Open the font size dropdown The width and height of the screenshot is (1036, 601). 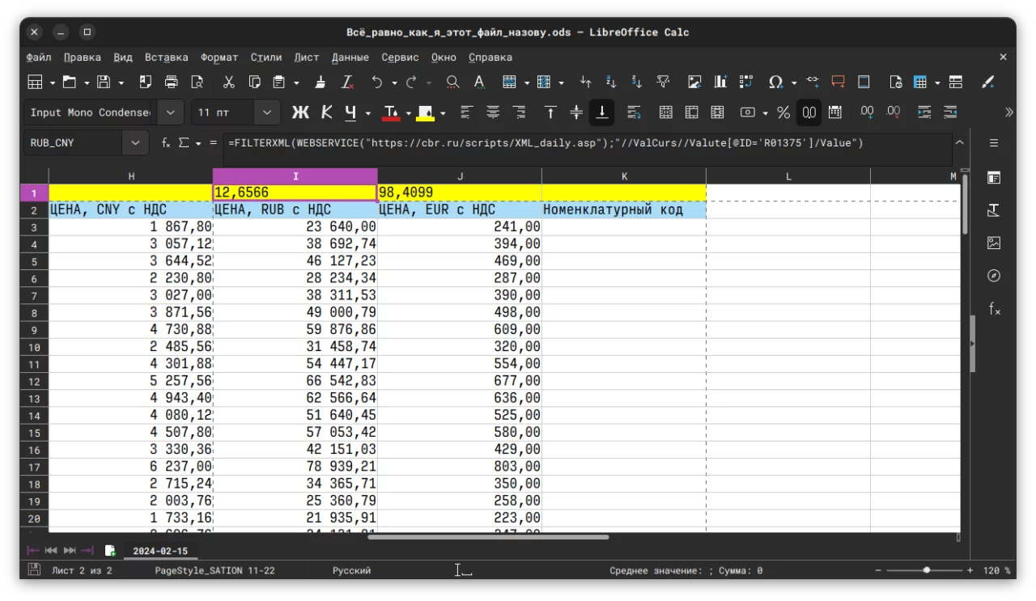pos(265,112)
